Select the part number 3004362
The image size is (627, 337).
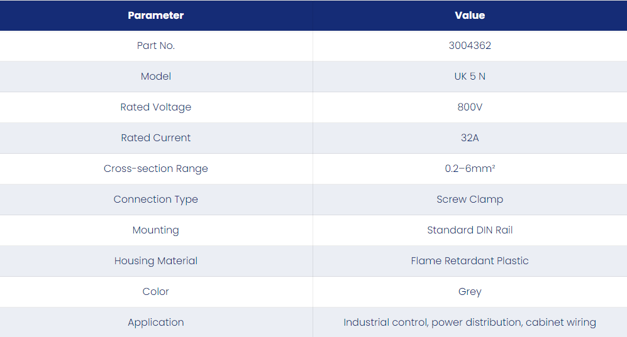(x=470, y=45)
